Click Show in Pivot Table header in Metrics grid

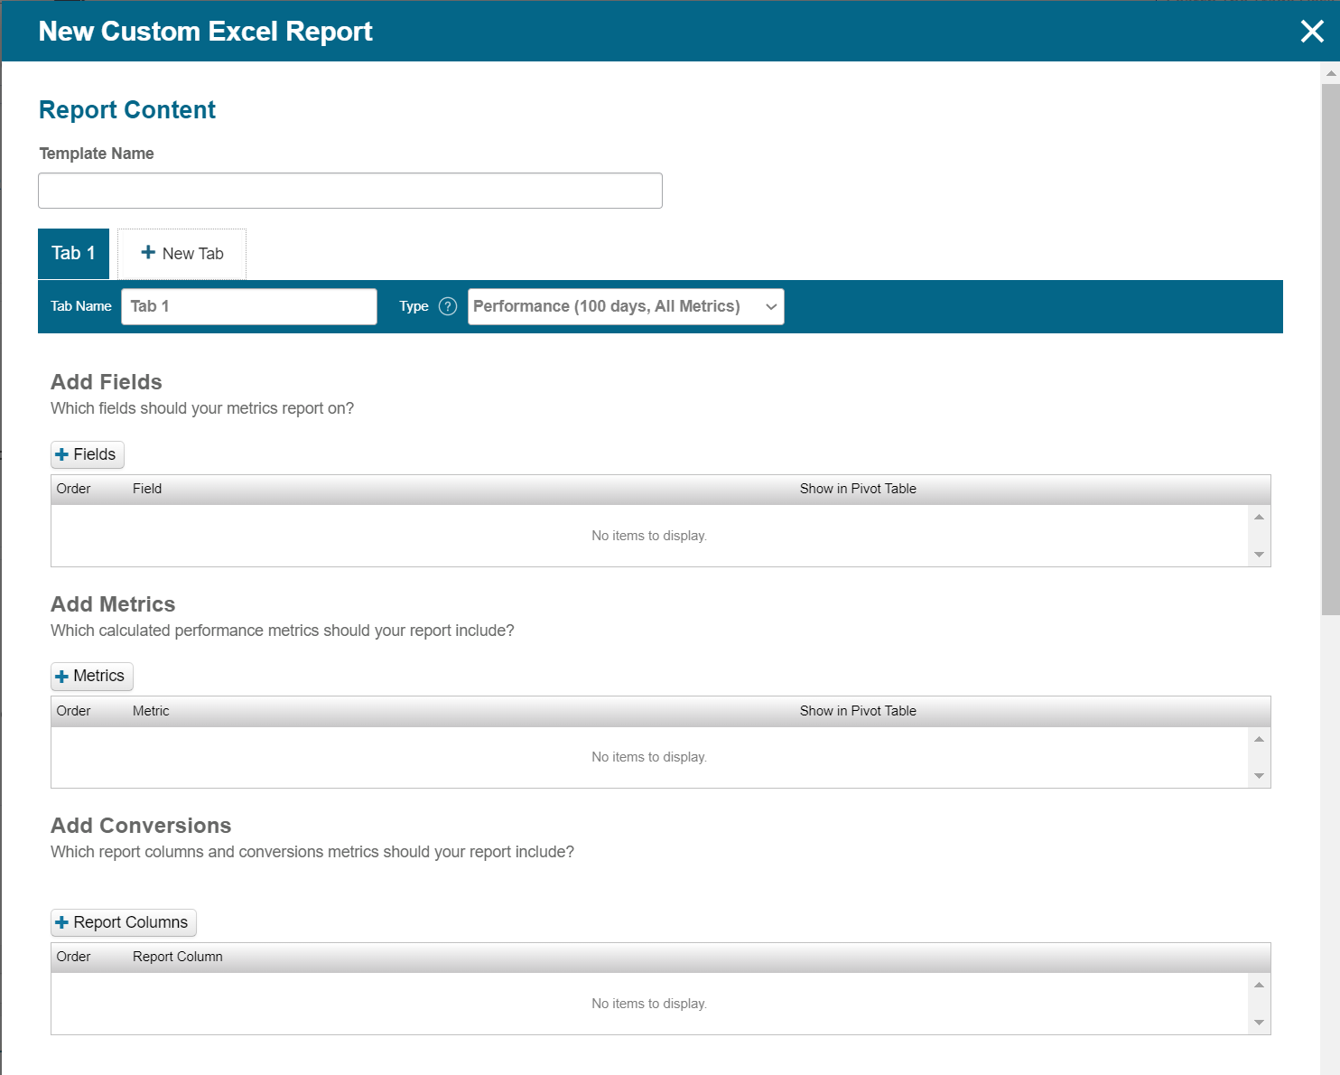[x=858, y=711]
